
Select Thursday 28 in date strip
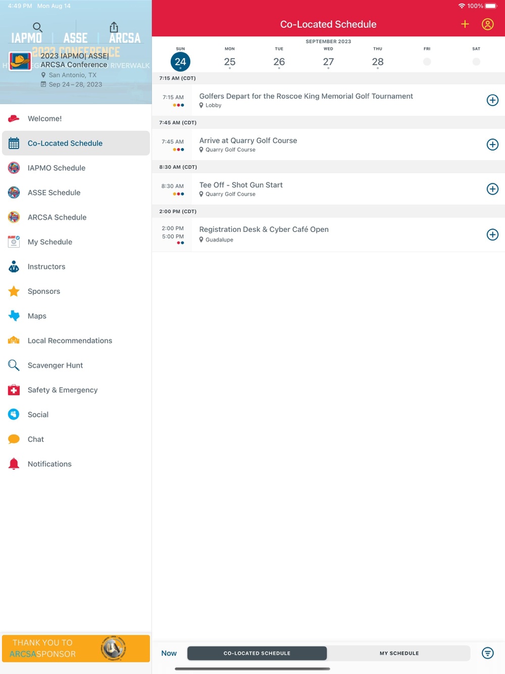tap(378, 62)
